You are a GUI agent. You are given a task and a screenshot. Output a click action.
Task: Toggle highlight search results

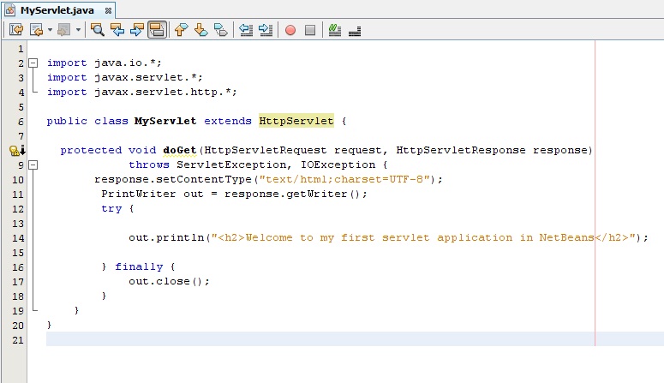157,30
